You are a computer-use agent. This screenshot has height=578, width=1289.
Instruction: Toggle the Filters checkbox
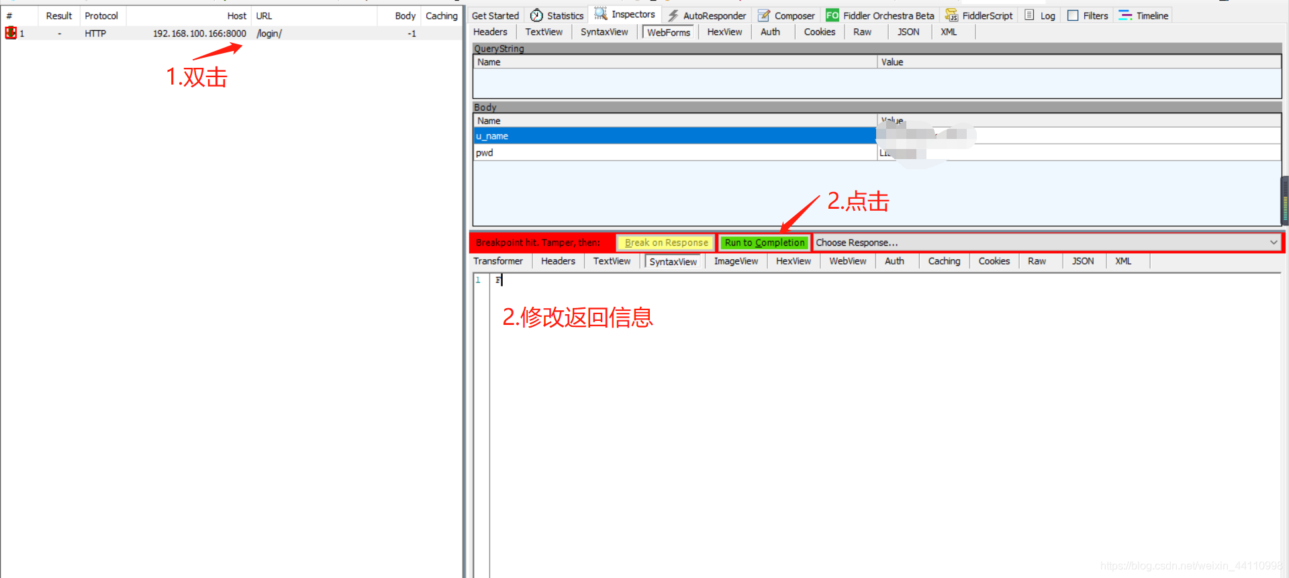pos(1073,15)
